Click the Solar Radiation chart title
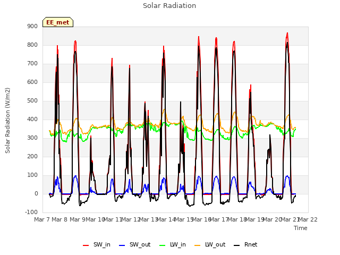340x255 pixels. [x=169, y=6]
